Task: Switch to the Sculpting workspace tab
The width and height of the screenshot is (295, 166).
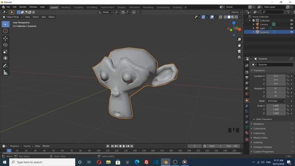Action: (78, 7)
